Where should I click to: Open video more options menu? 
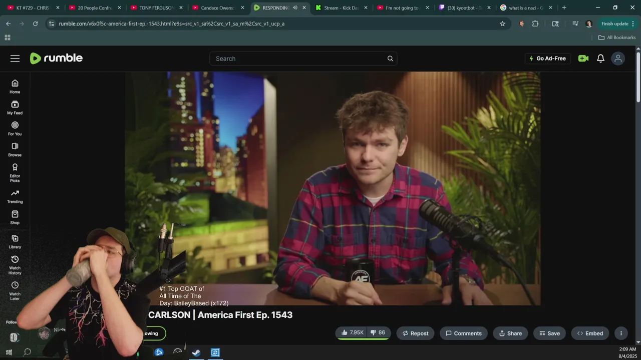pyautogui.click(x=621, y=333)
